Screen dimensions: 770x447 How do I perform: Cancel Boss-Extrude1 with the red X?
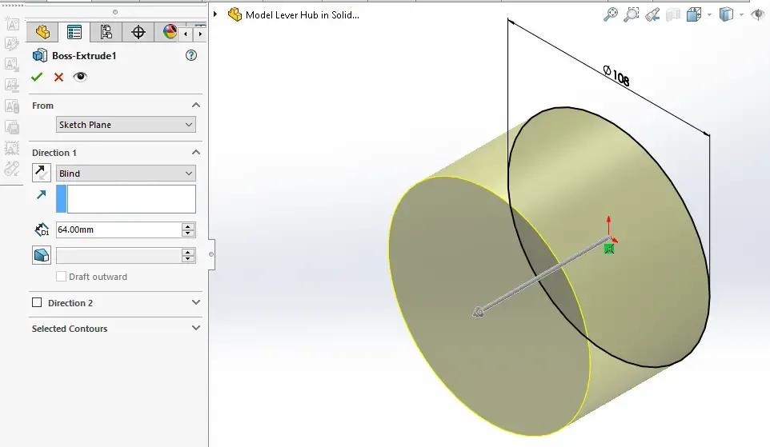(x=59, y=77)
